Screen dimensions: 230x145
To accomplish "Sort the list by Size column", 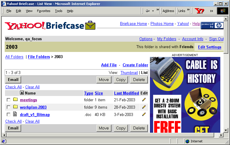I will [99, 93].
